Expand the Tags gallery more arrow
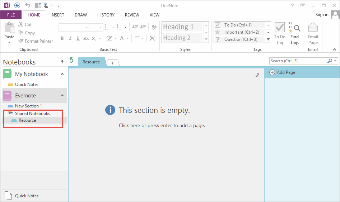 (269, 40)
